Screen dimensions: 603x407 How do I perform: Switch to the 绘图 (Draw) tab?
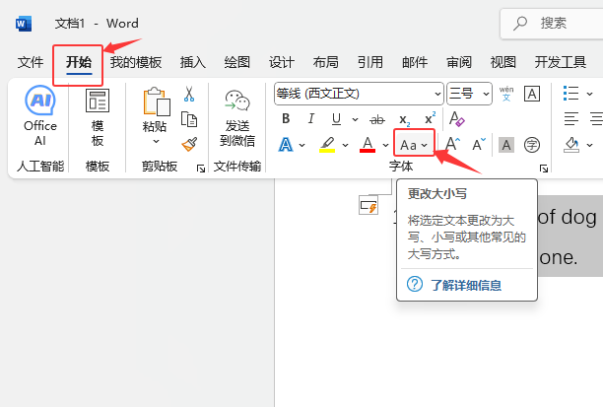pos(237,62)
